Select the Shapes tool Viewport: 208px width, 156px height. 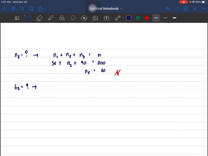62,18
